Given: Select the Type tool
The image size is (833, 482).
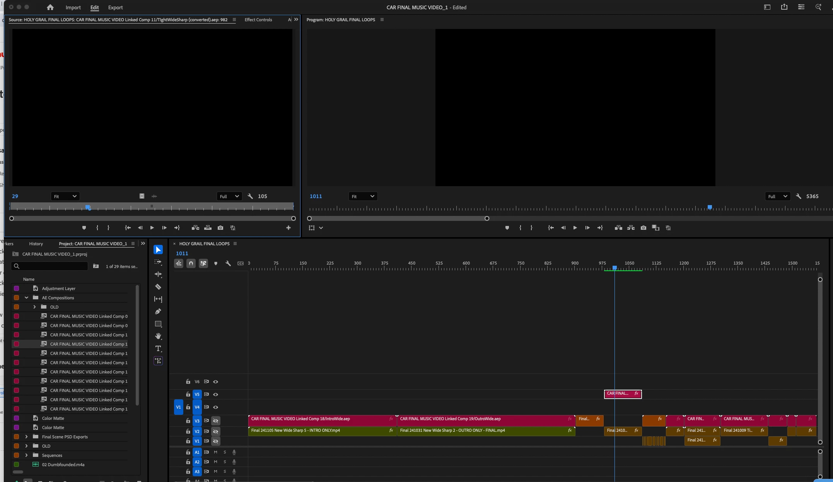Looking at the screenshot, I should pos(158,348).
